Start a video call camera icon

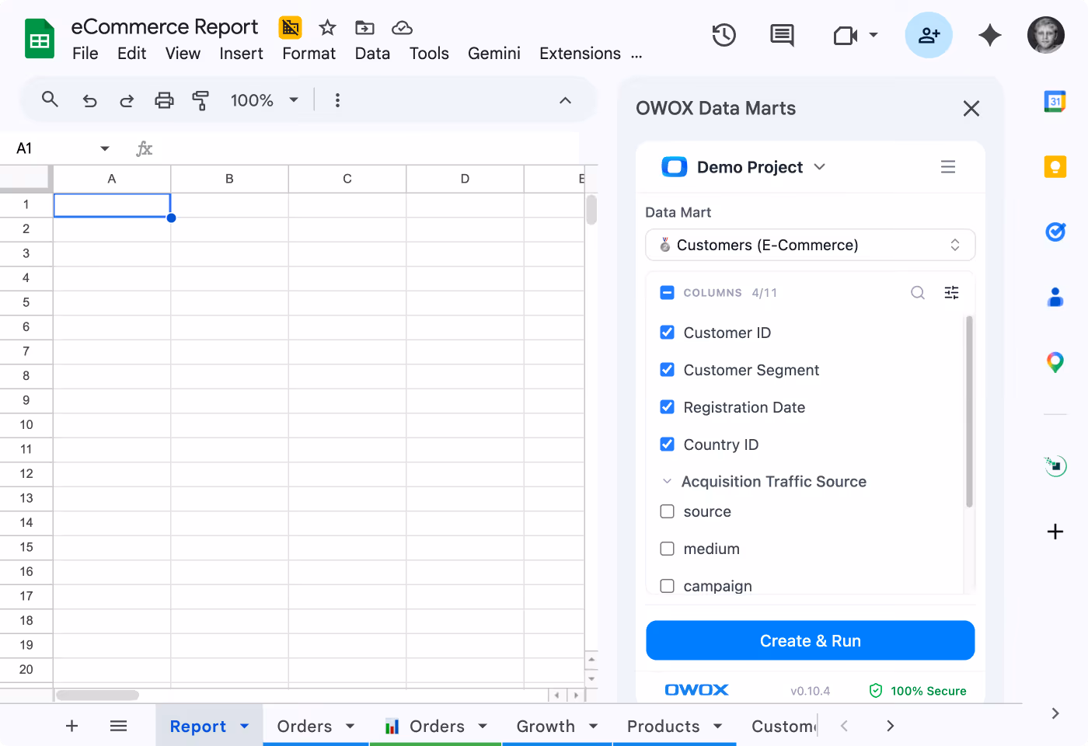tap(846, 36)
